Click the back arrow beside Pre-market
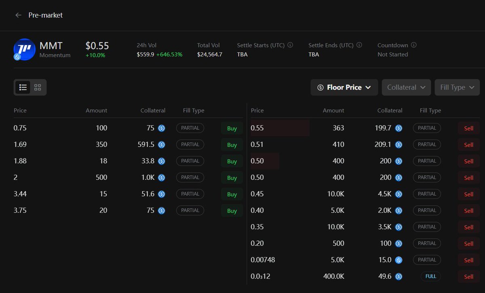This screenshot has width=485, height=293. [18, 15]
